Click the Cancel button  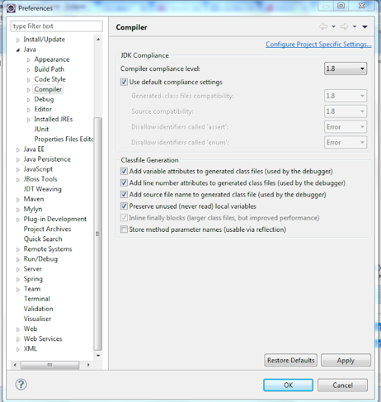tap(343, 385)
